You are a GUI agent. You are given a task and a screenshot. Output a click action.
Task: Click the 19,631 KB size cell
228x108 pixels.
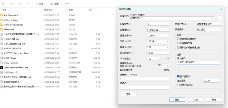pos(95,72)
